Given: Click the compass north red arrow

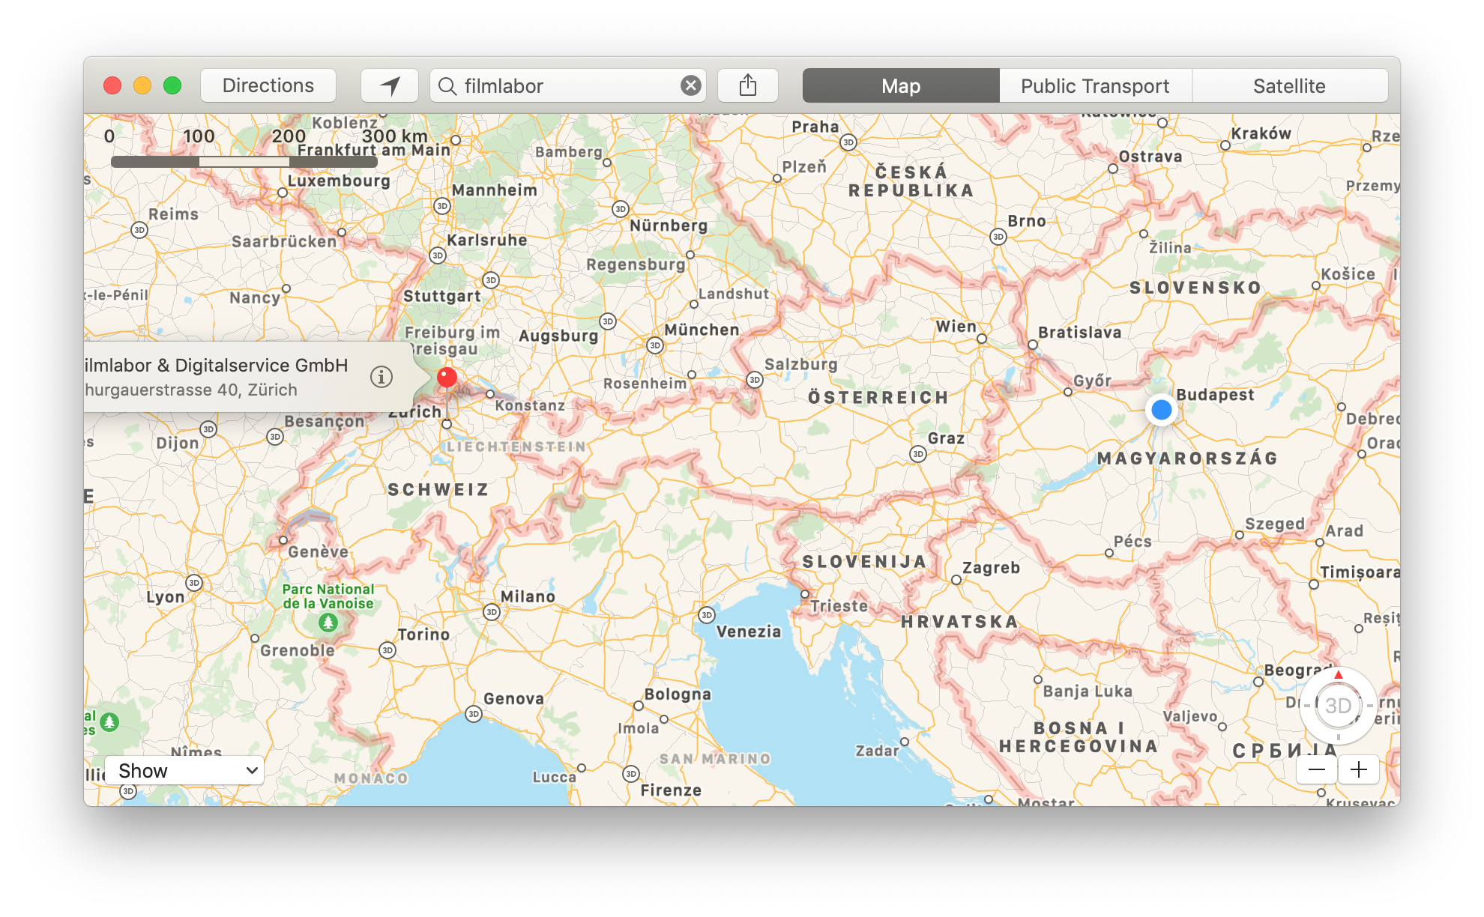Looking at the screenshot, I should click(1339, 675).
